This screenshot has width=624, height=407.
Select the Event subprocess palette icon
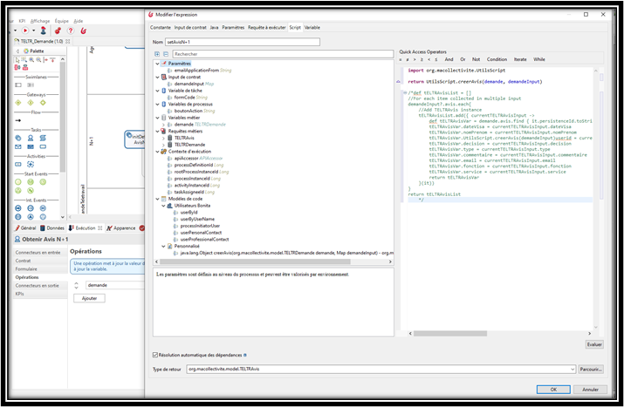pos(31,164)
